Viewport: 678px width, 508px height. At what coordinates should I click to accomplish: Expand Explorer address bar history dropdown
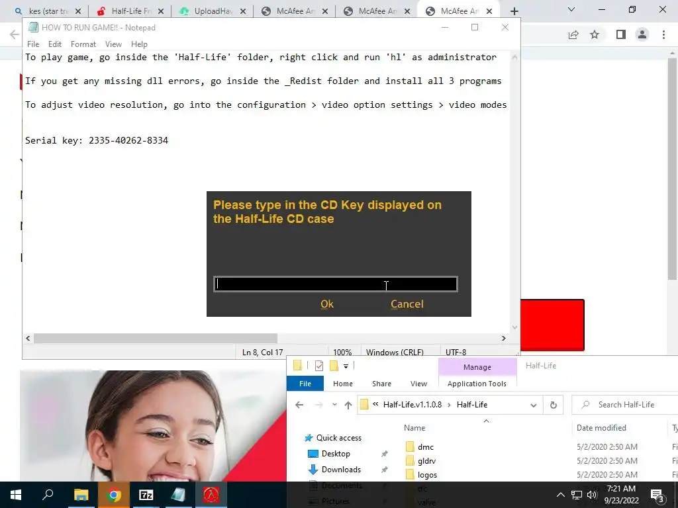534,405
